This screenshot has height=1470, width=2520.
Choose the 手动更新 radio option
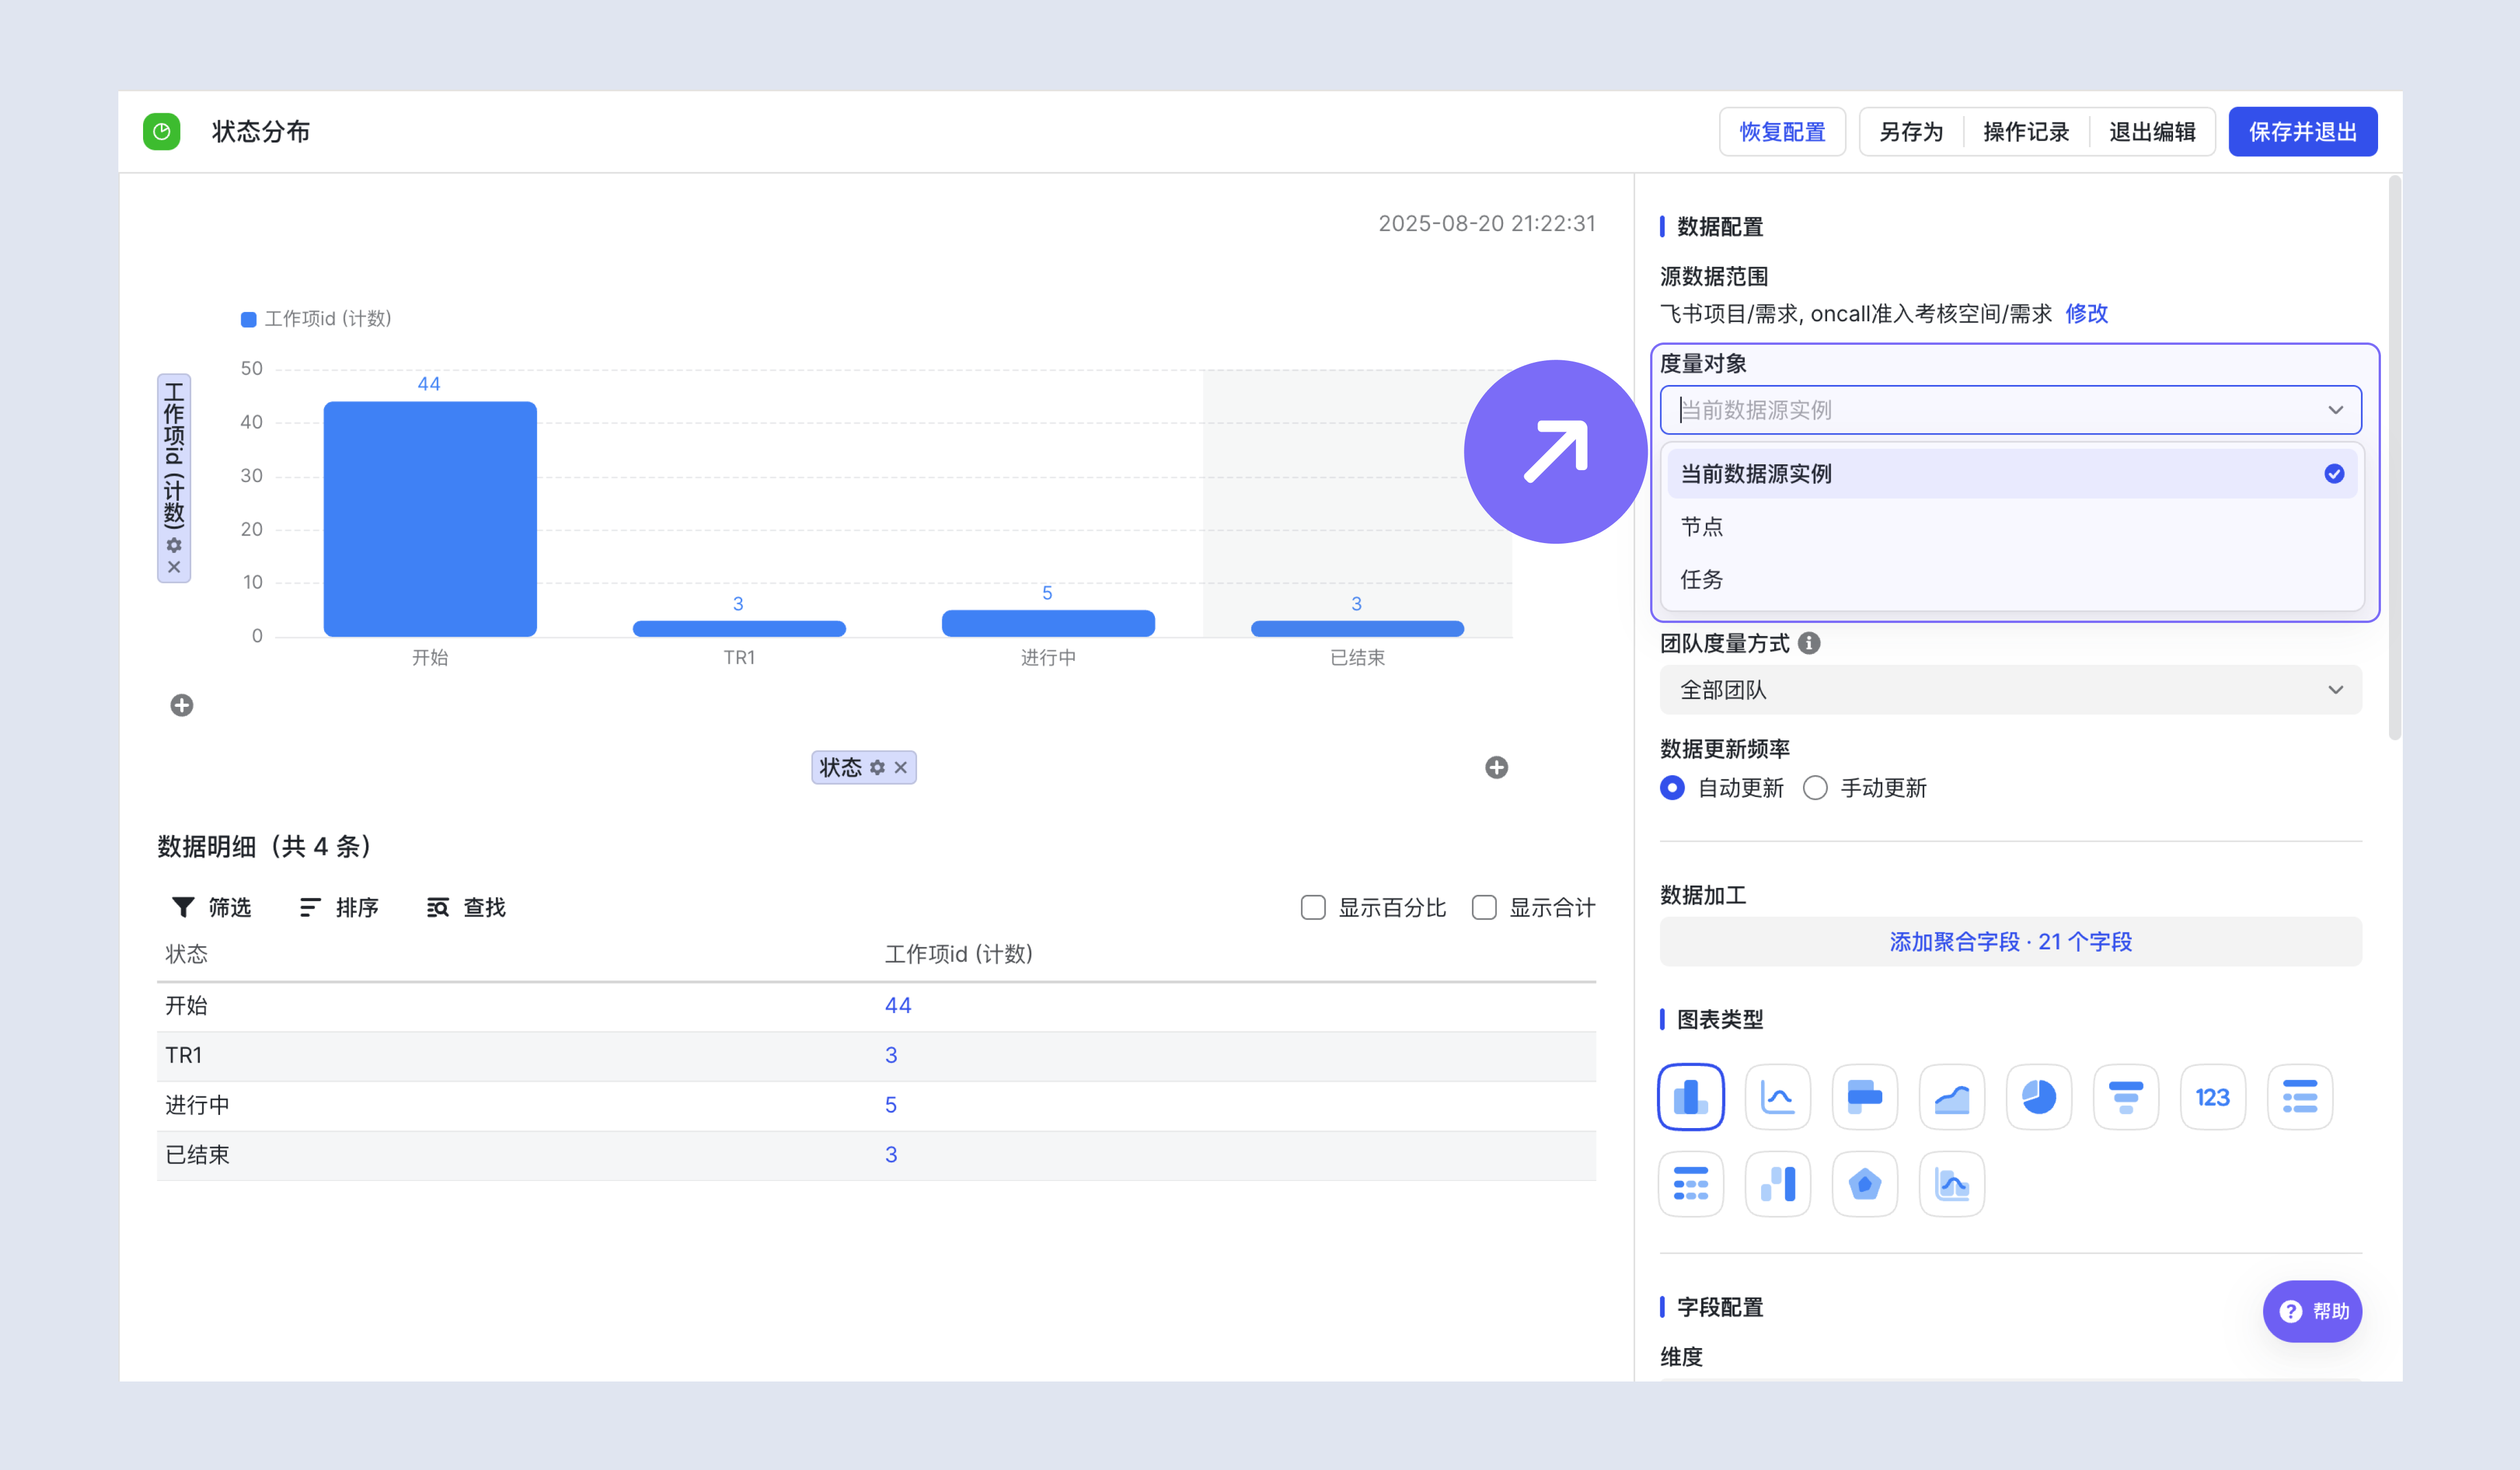pos(1814,788)
